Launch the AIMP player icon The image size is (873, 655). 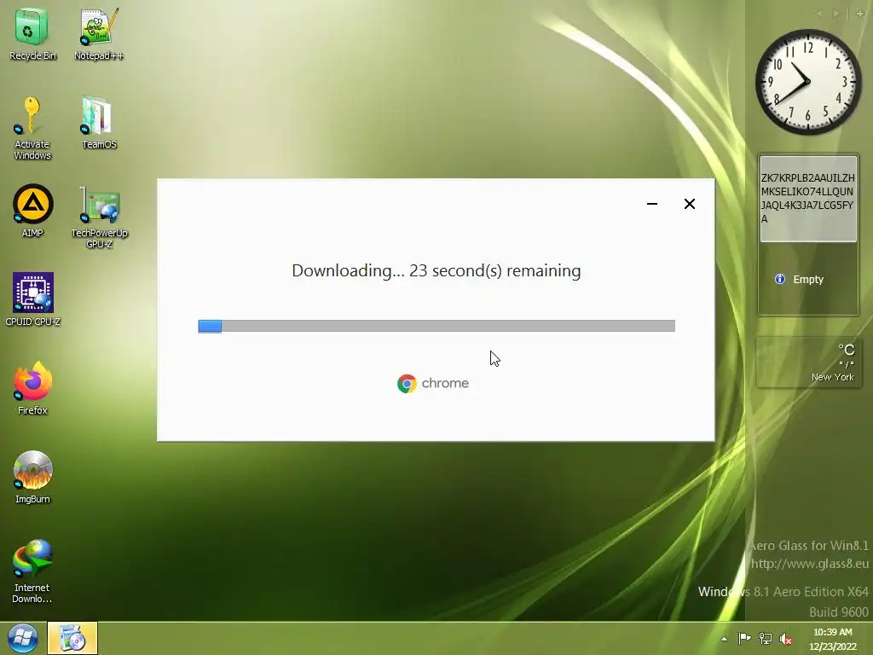32,212
